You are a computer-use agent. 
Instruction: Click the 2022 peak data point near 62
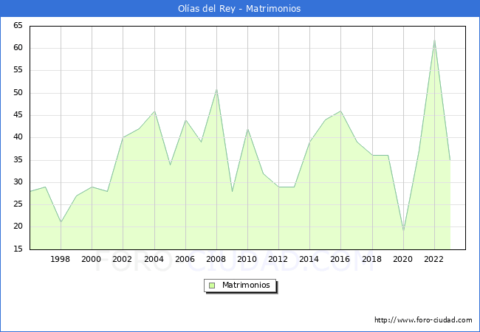click(434, 40)
